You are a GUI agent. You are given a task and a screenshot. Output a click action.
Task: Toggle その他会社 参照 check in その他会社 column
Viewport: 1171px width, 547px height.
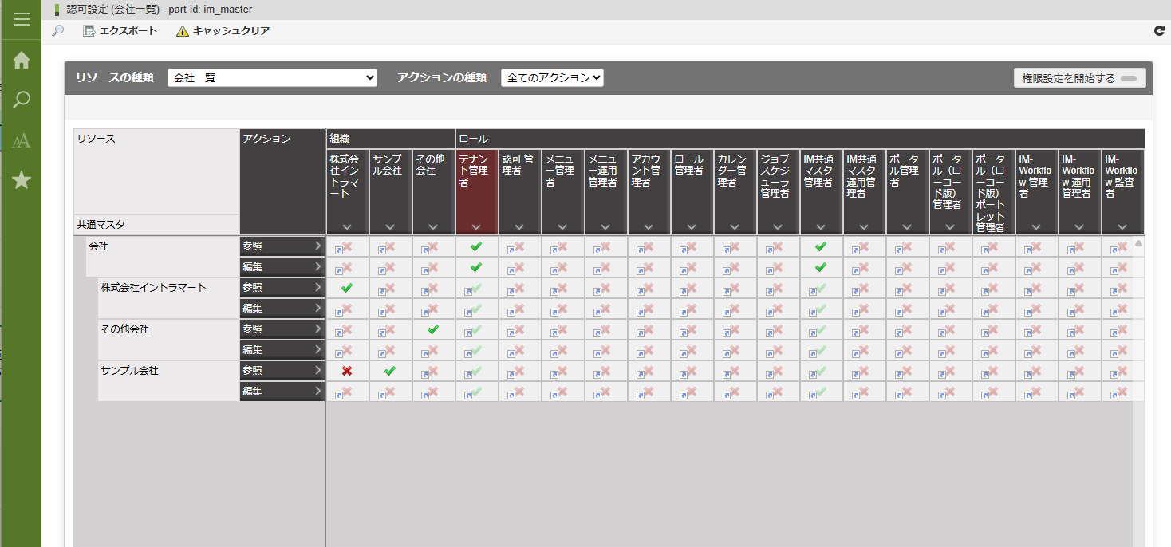coord(433,329)
